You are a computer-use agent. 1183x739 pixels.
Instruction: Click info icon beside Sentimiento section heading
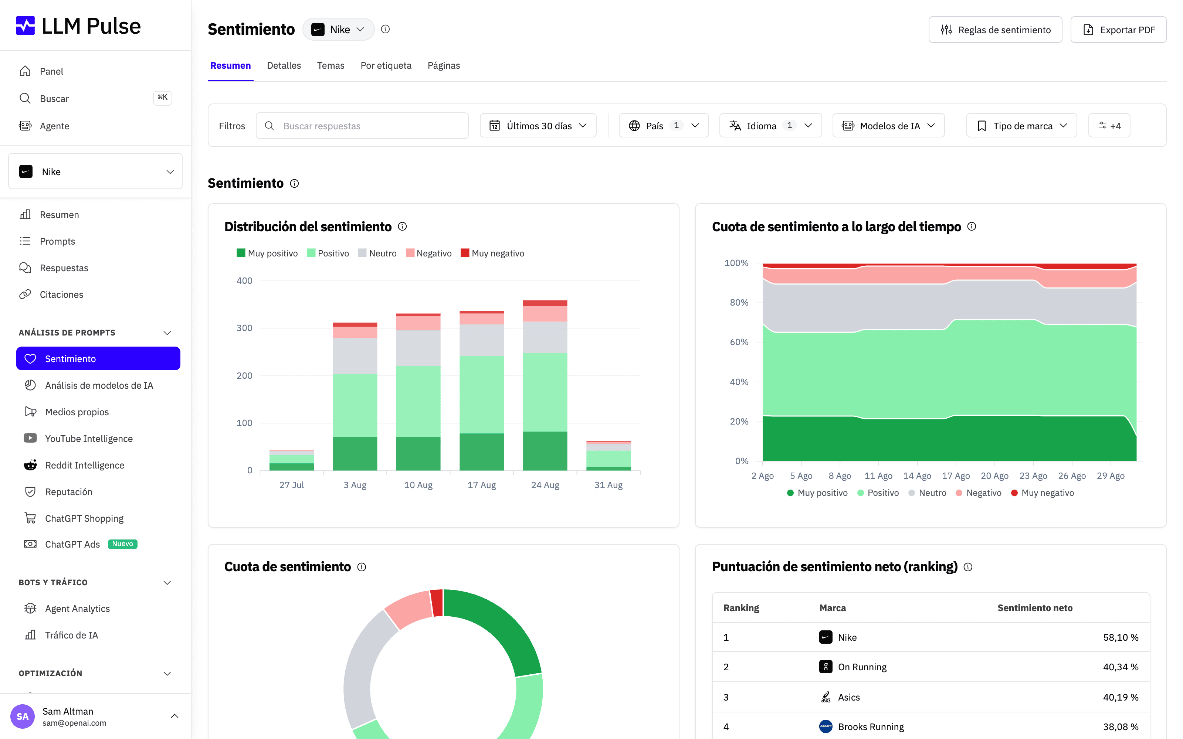[294, 183]
